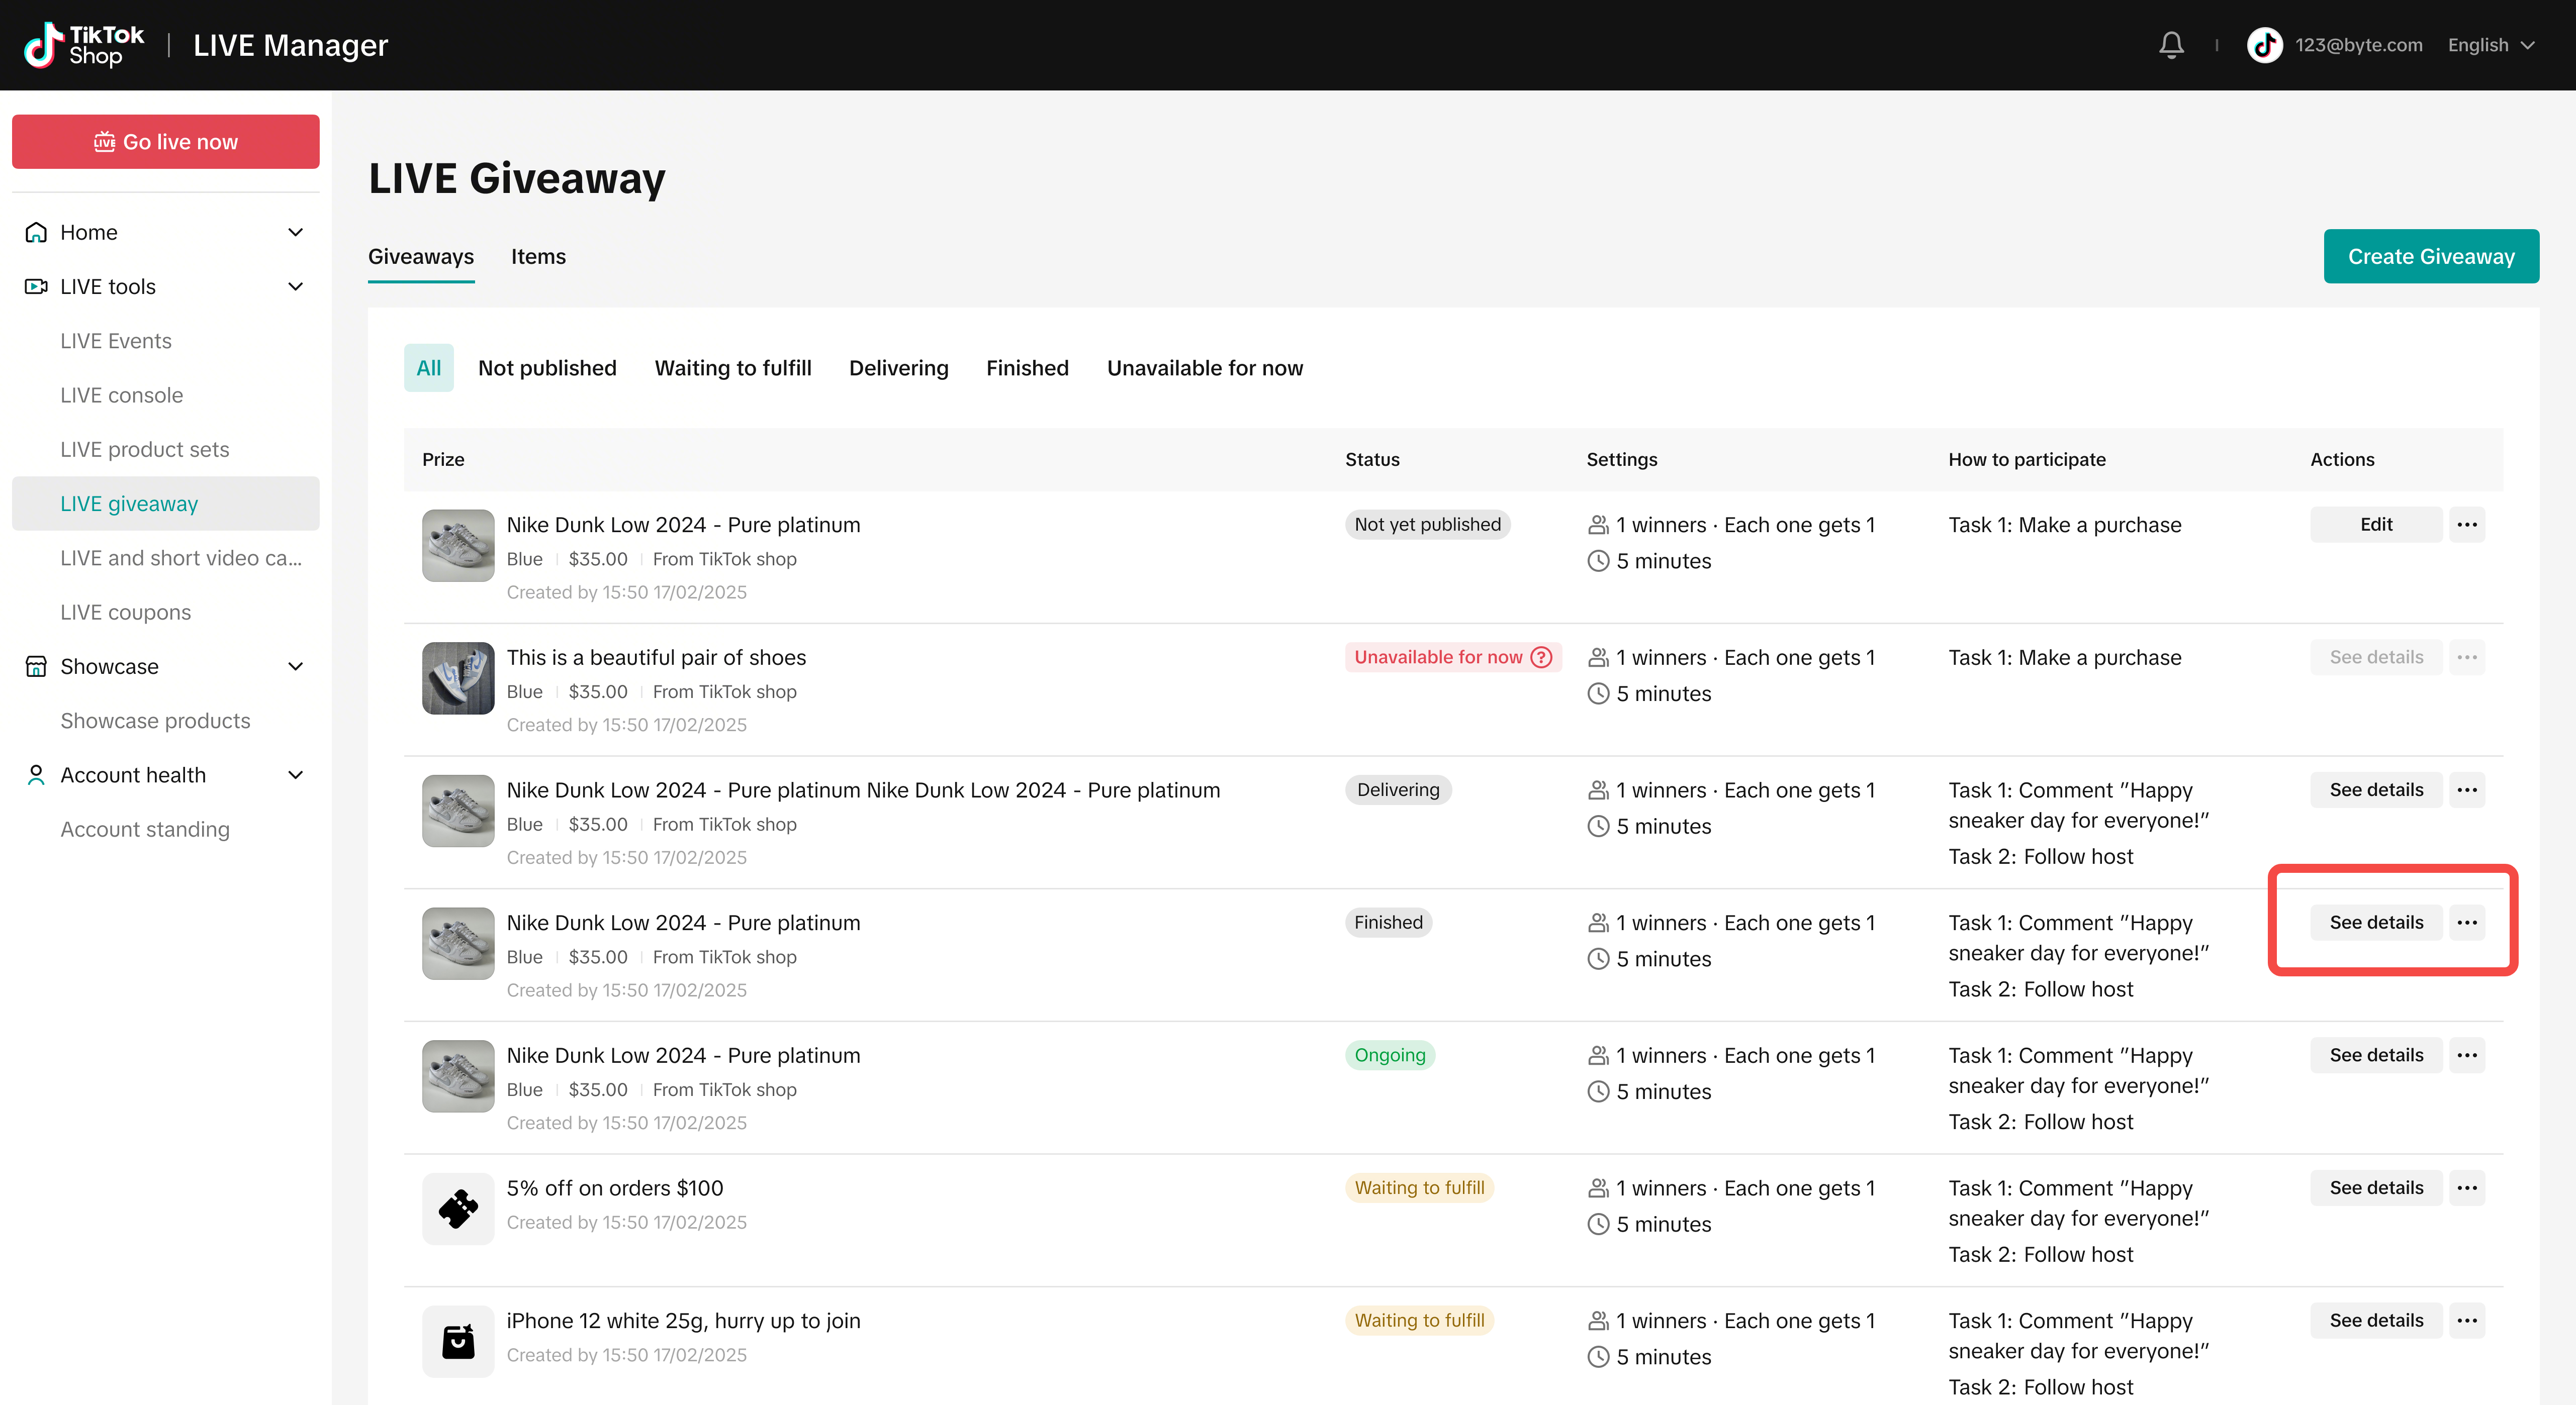Open the English language dropdown
Viewport: 2576px width, 1405px height.
[2491, 45]
